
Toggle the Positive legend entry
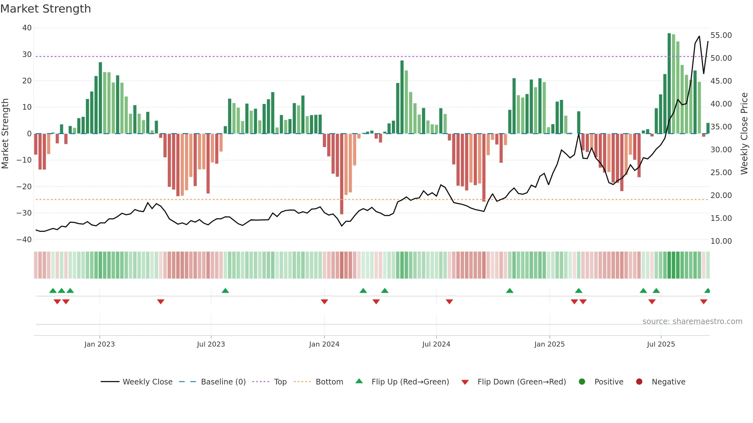click(601, 382)
